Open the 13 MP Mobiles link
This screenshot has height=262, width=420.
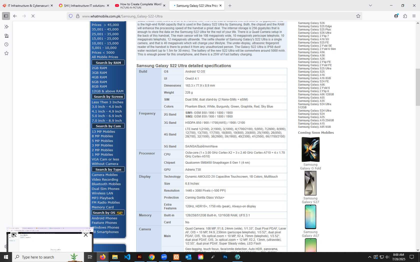(103, 131)
